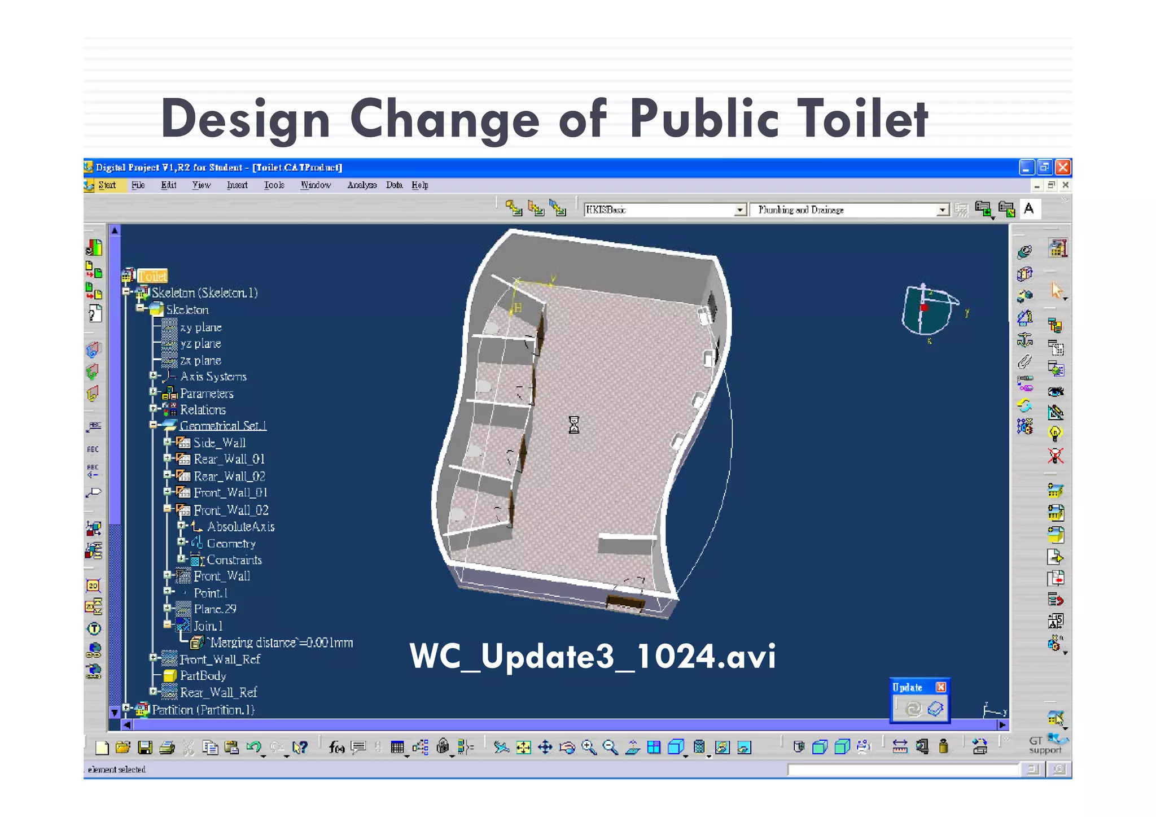Viewport: 1156px width, 817px height.
Task: Click the Isometric View cube icon
Action: (676, 748)
